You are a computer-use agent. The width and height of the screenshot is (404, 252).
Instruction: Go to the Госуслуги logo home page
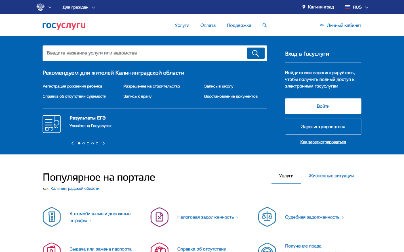(x=64, y=25)
